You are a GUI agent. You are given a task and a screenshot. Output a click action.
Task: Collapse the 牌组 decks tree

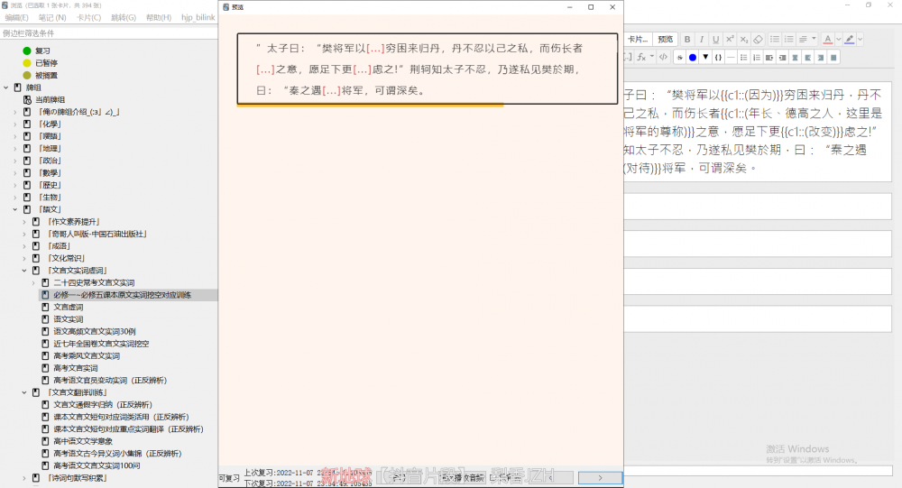[6, 87]
